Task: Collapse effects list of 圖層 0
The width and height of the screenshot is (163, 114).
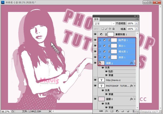Action: tap(135, 99)
